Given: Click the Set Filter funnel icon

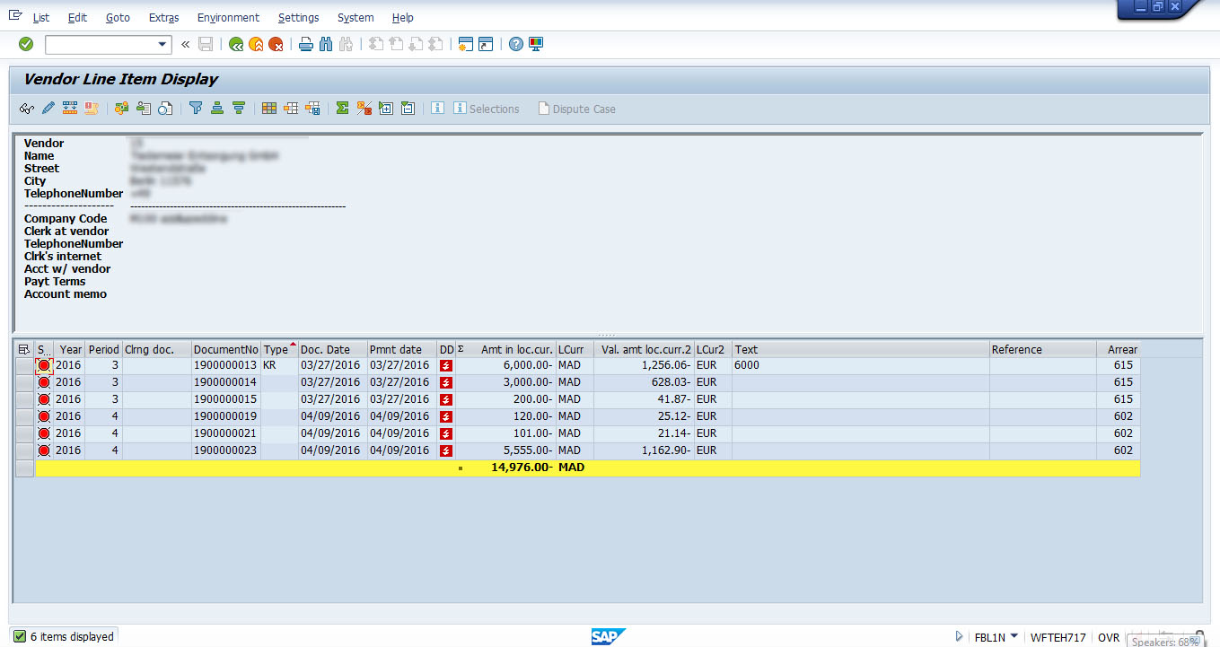Looking at the screenshot, I should (x=196, y=109).
